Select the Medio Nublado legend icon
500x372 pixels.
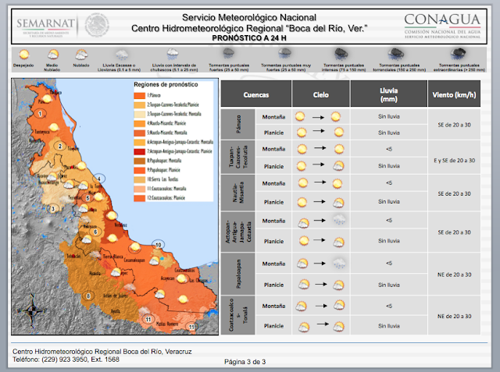pyautogui.click(x=52, y=55)
